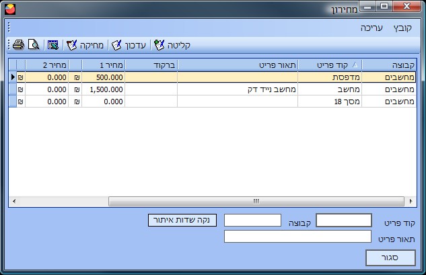Open print preview with magnifier icon
Image resolution: width=426 pixels, height=275 pixels.
tap(33, 45)
